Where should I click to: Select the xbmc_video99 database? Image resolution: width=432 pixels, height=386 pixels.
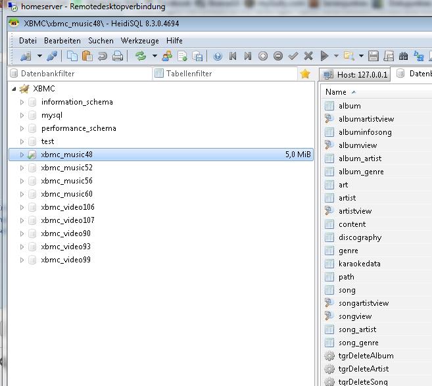coord(66,260)
